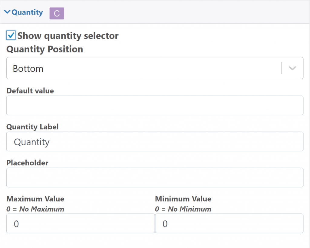Click the '0 = No Minimum' hint text

coord(183,209)
